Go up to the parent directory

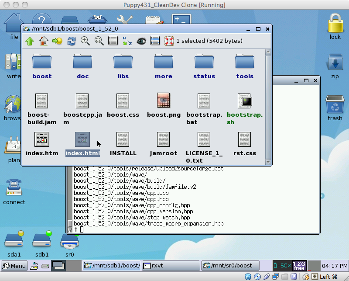[x=30, y=41]
